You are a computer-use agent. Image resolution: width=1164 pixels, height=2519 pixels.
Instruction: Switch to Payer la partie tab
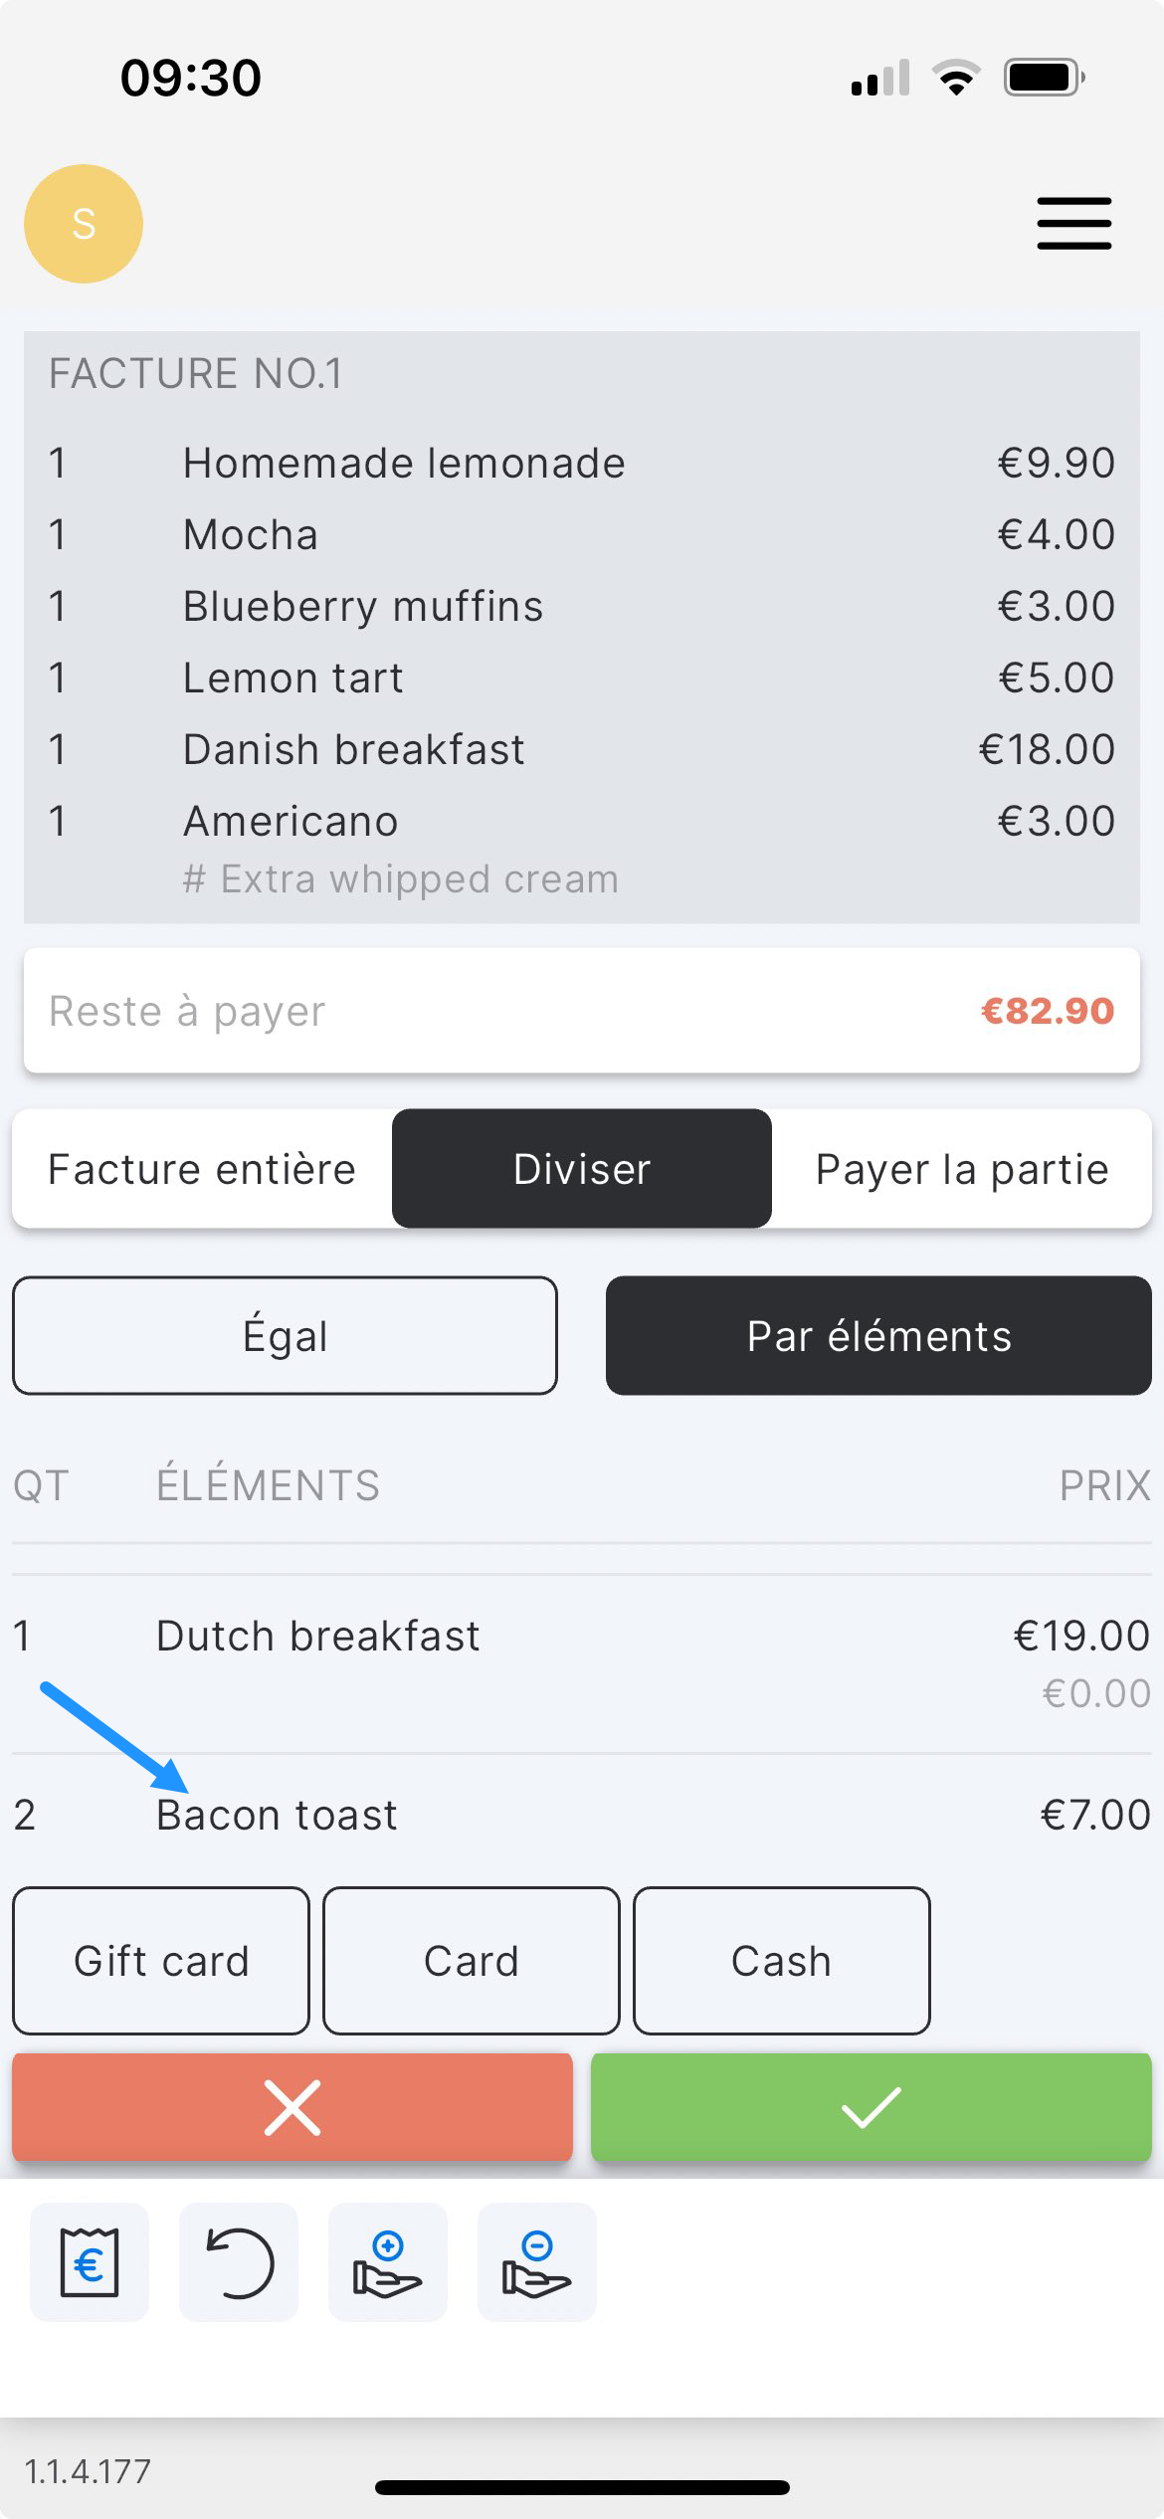click(x=961, y=1169)
